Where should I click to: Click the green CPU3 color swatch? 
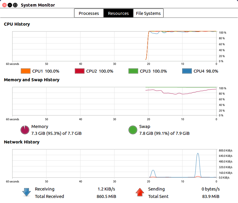pyautogui.click(x=133, y=71)
